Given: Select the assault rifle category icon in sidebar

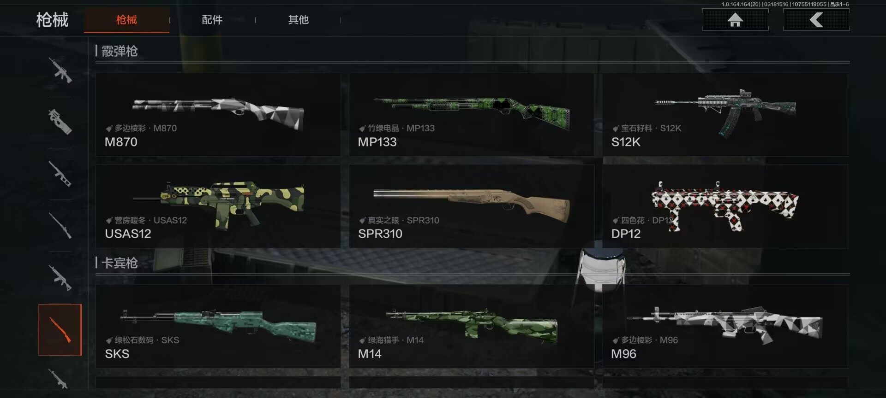Looking at the screenshot, I should (60, 70).
